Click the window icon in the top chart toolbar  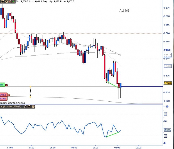pos(3,2)
